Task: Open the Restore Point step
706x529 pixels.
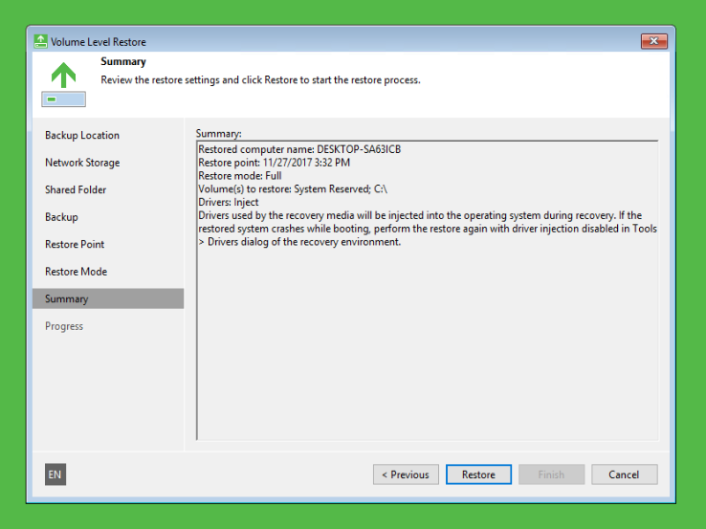Action: pyautogui.click(x=75, y=245)
